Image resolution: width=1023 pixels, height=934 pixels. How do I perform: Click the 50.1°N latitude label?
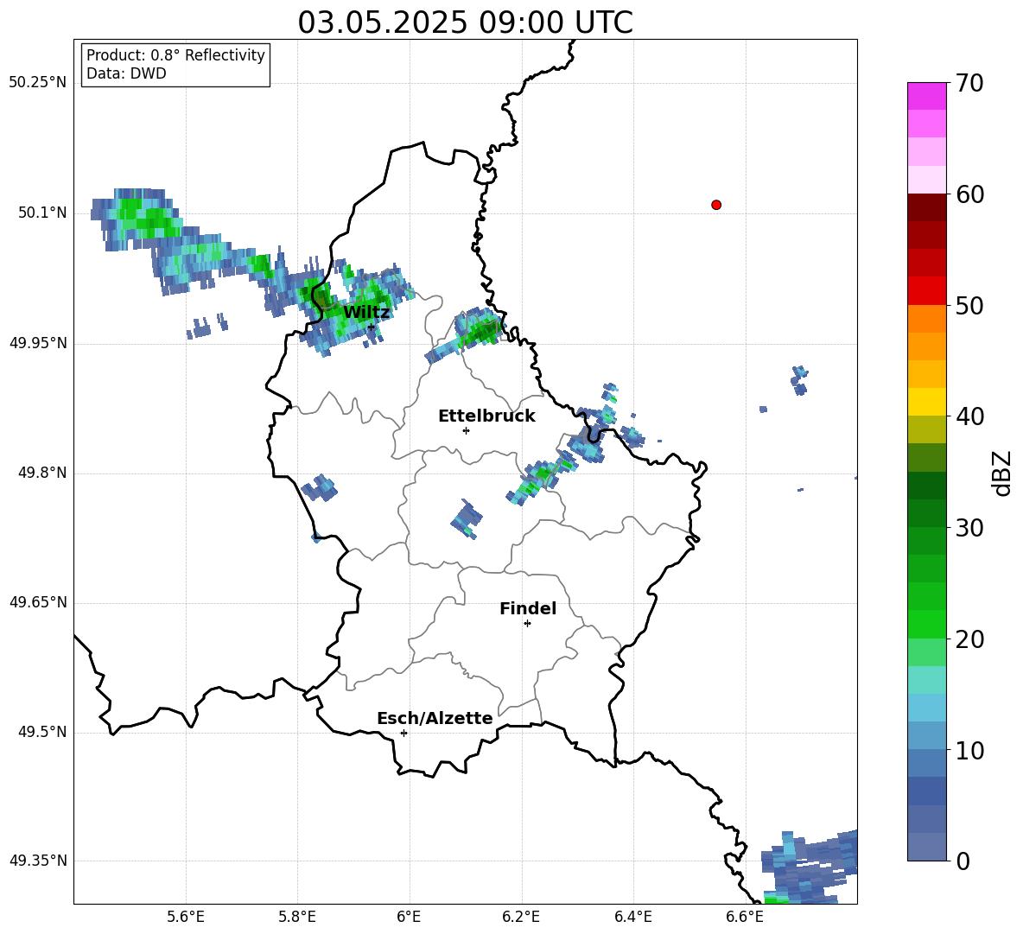[42, 213]
